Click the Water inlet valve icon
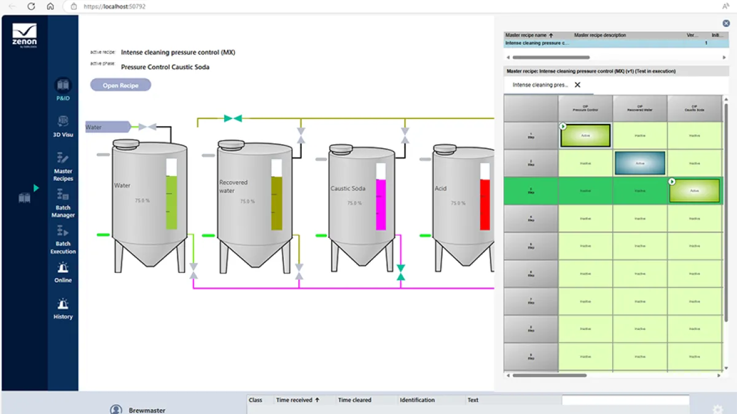Screen dimensions: 737x414 pos(147,127)
